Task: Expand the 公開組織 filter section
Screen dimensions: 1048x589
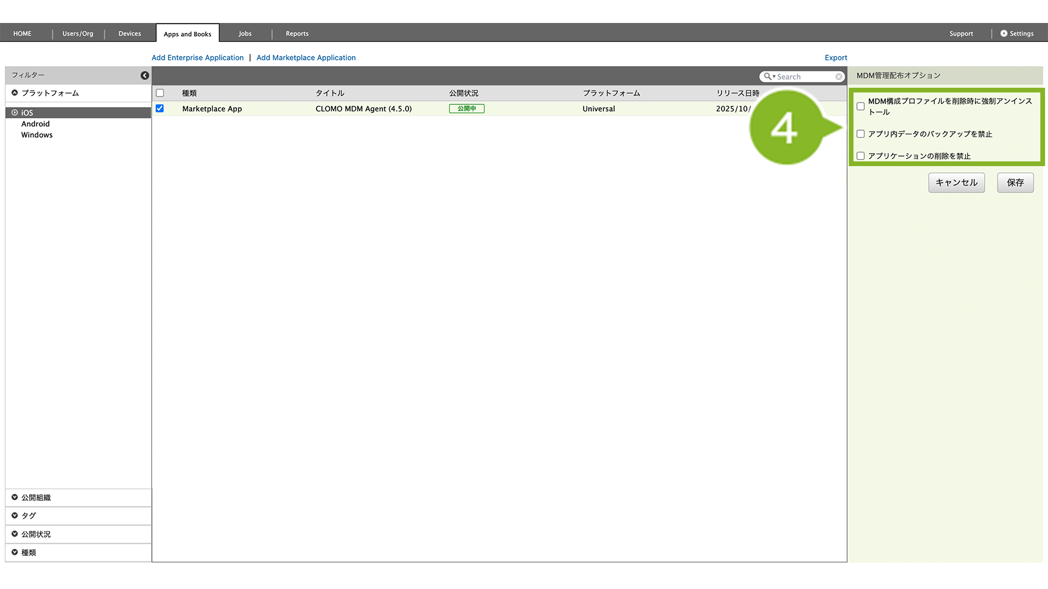Action: point(15,498)
